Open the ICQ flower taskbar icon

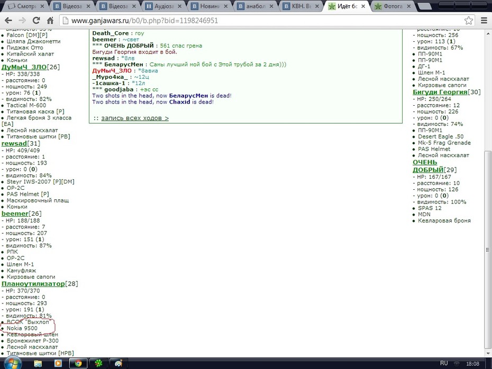[98, 363]
